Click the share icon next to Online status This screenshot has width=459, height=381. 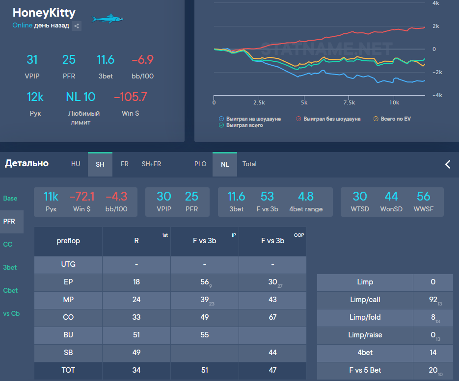point(77,26)
